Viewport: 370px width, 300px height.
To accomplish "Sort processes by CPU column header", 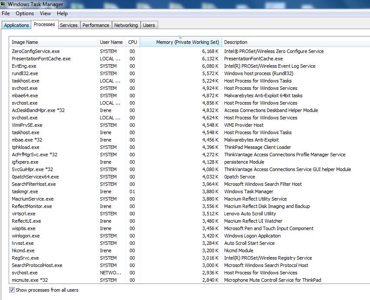I will [132, 42].
